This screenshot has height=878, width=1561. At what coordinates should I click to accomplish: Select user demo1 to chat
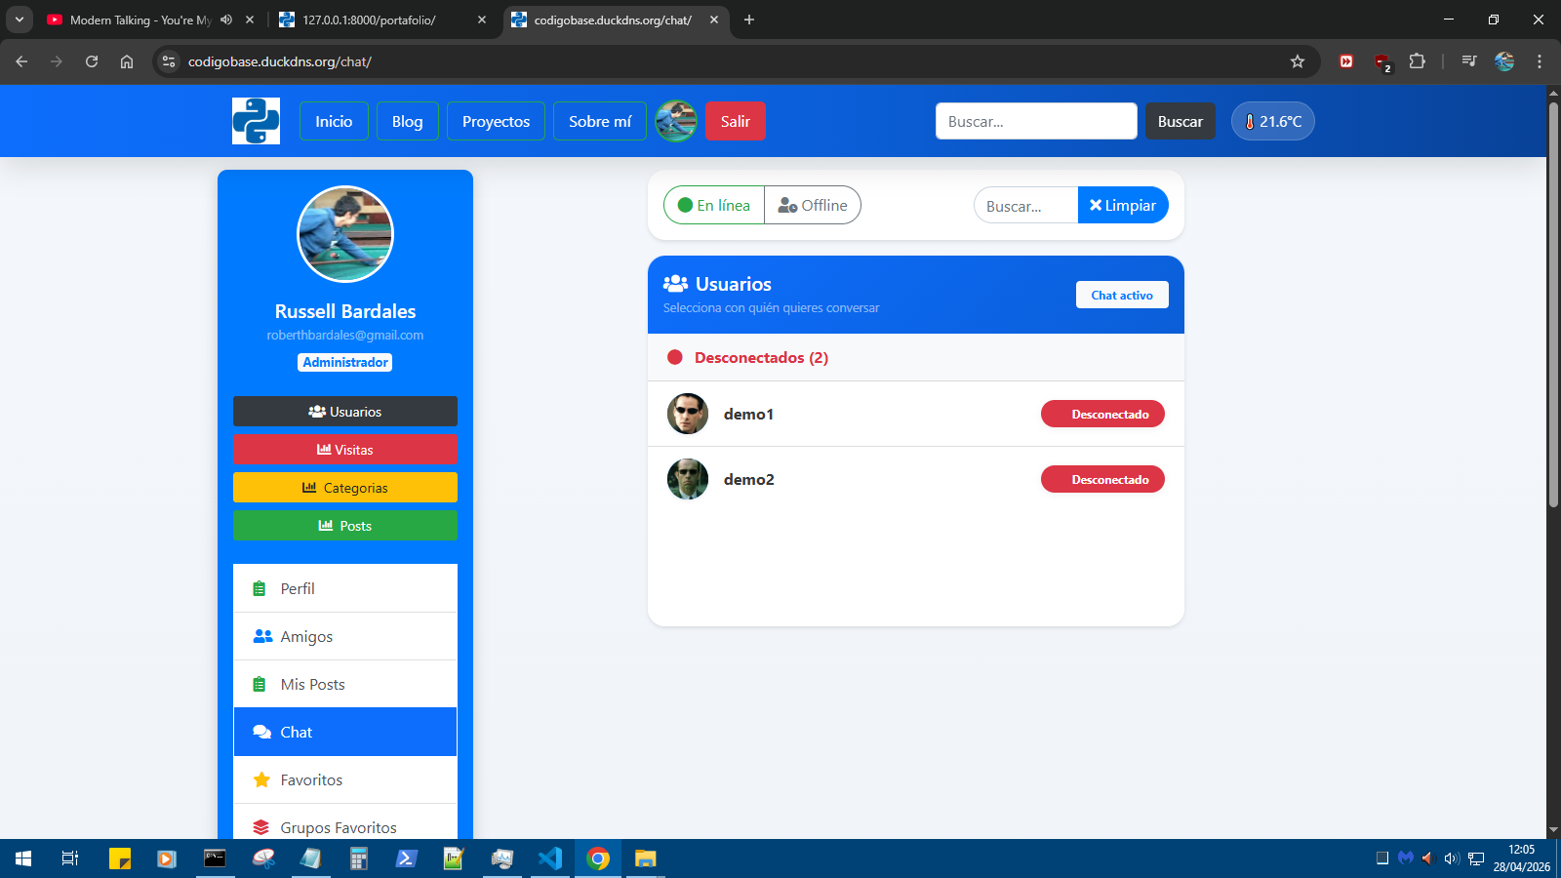pos(916,414)
